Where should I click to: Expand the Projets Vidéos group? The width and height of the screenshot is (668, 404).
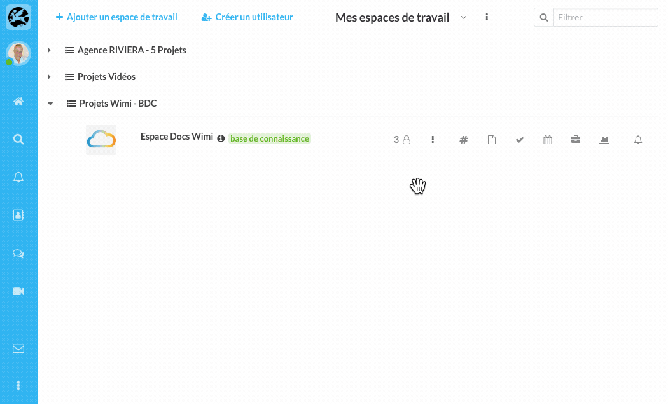pyautogui.click(x=49, y=77)
